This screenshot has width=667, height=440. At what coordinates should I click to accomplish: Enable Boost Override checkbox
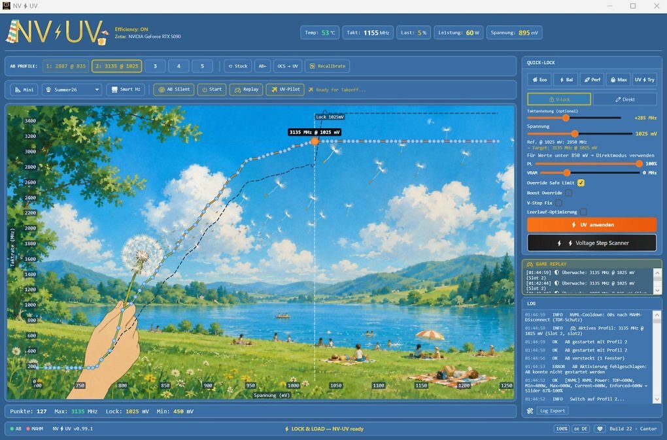pyautogui.click(x=569, y=193)
